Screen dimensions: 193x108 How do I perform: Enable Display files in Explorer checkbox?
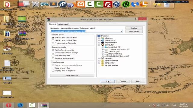coord(53,71)
